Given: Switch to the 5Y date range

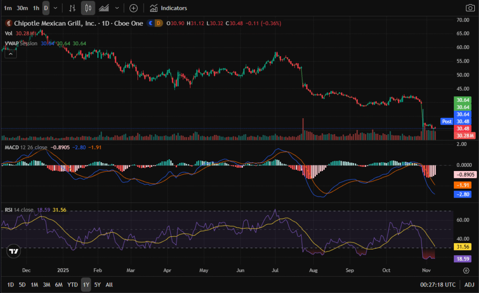Looking at the screenshot, I should 97,285.
